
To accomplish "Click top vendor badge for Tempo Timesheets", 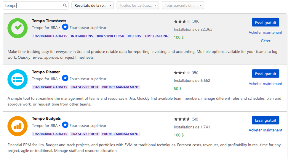I will [x=65, y=27].
